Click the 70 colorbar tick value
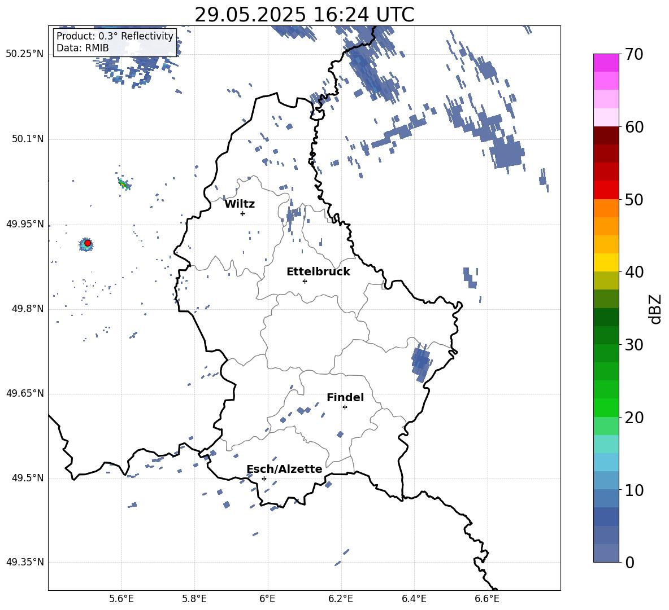 point(634,54)
